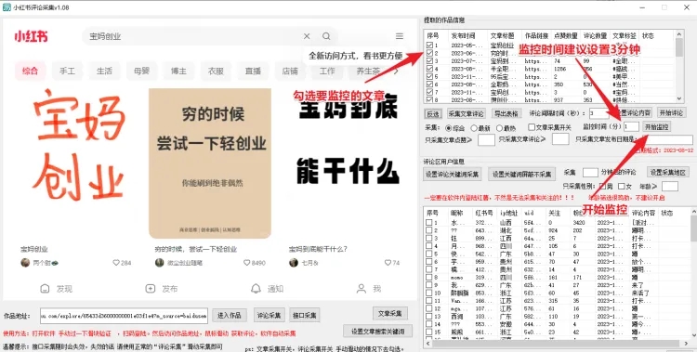Viewport: 697px width, 352px height.
Task: Click the 小红书 logo
Action: click(31, 36)
